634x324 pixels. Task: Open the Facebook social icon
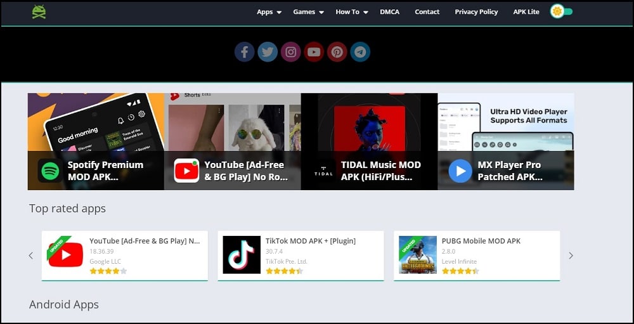tap(245, 52)
